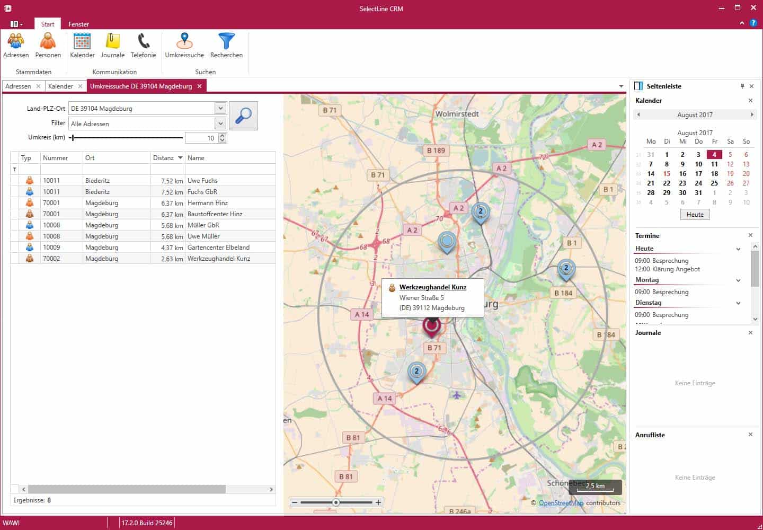Image resolution: width=763 pixels, height=530 pixels.
Task: Expand the Land-PLZ-Ort dropdown
Action: tap(220, 108)
